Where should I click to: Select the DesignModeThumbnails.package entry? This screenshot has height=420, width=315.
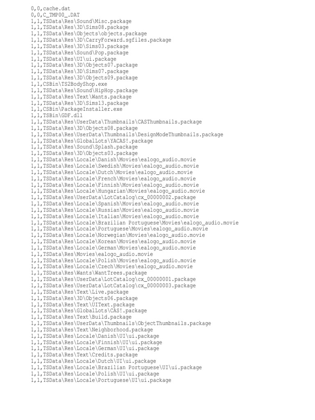(127, 135)
